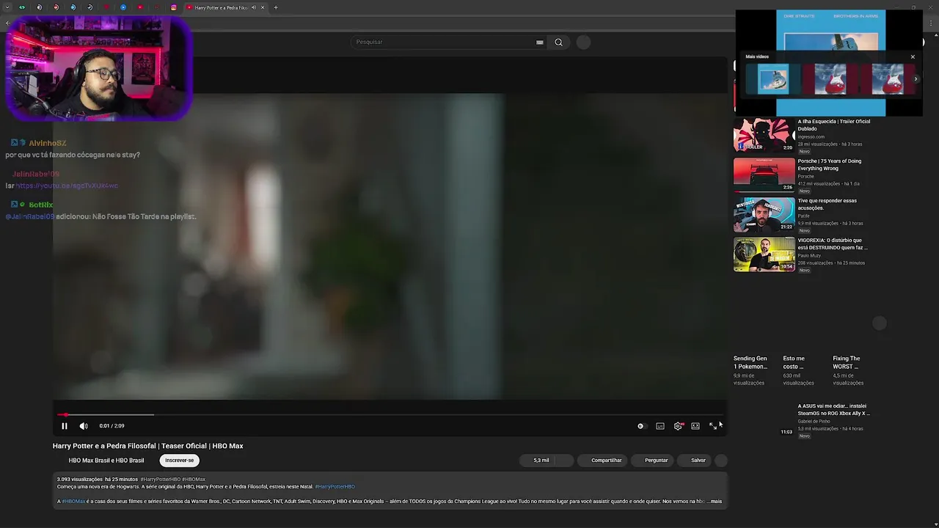The width and height of the screenshot is (939, 528).
Task: Mute the video player volume
Action: 84,426
